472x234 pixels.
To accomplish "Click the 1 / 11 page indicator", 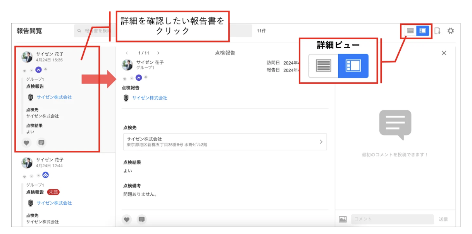I will pos(143,53).
